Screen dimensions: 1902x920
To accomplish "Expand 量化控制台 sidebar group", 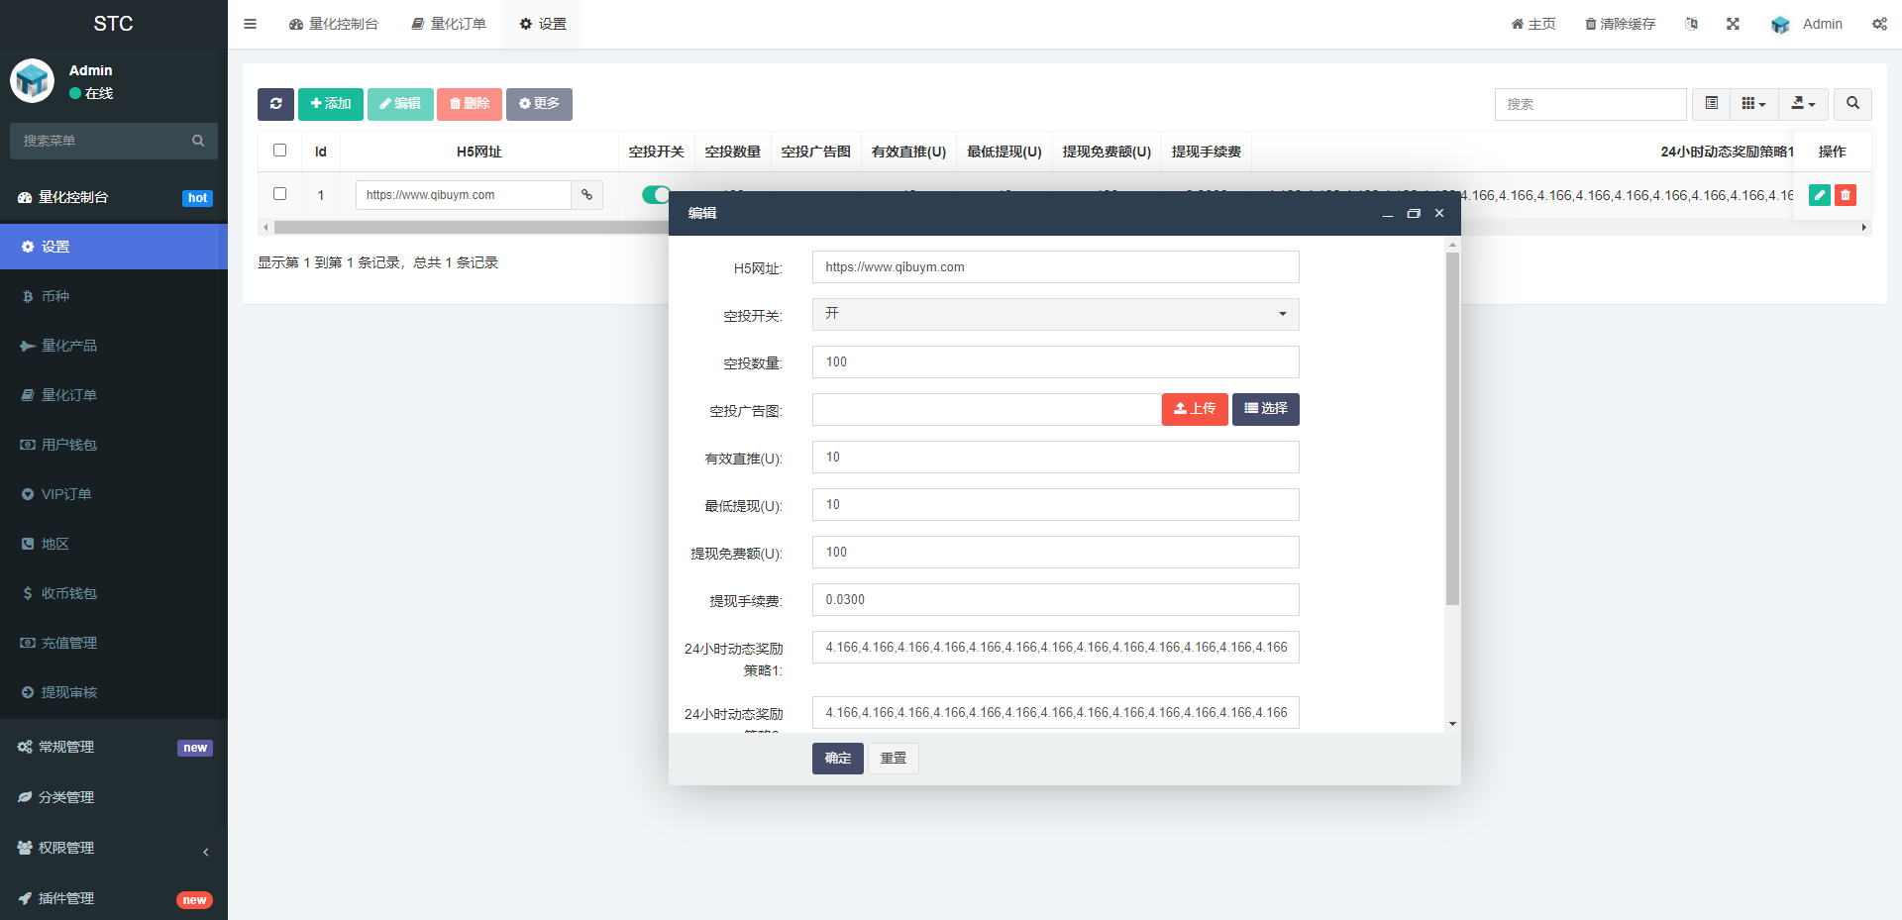I will pos(114,197).
